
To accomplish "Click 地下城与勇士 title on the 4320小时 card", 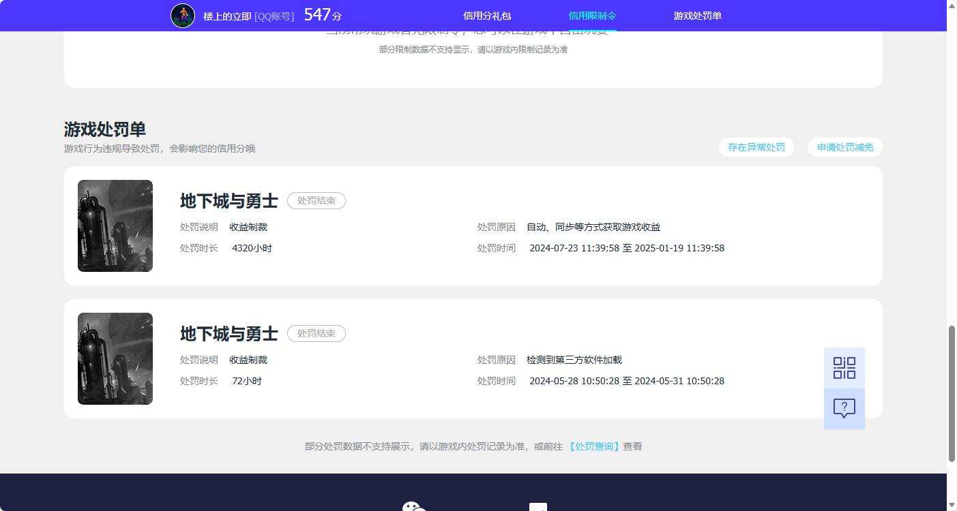I will pyautogui.click(x=229, y=201).
